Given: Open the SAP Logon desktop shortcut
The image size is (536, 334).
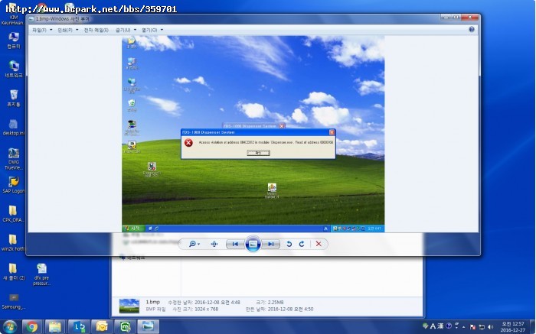Looking at the screenshot, I should tap(13, 185).
